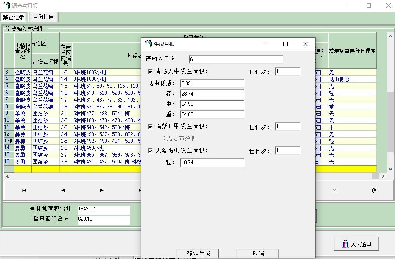Screen dimensions: 395x259
Task: Click the 低虫低感 area field showing 3.39
Action: pyautogui.click(x=212, y=83)
